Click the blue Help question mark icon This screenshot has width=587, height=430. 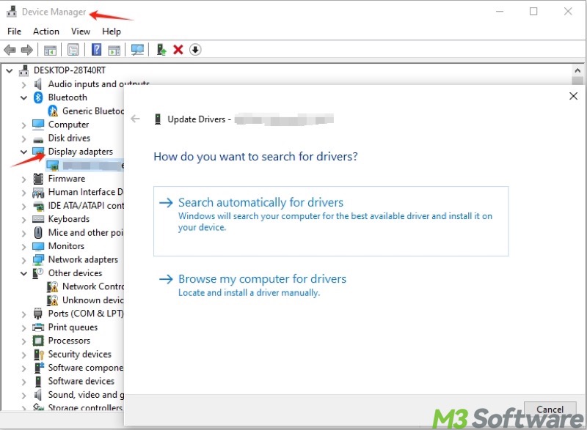click(x=96, y=50)
